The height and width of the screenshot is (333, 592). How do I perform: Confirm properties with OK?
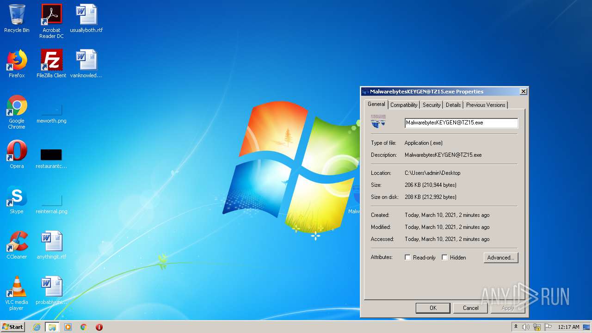433,308
